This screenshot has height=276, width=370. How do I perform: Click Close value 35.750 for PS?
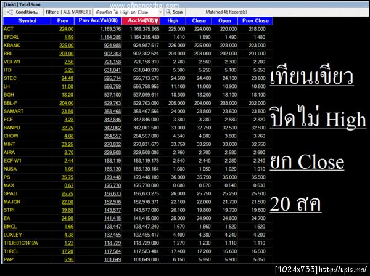point(204,177)
